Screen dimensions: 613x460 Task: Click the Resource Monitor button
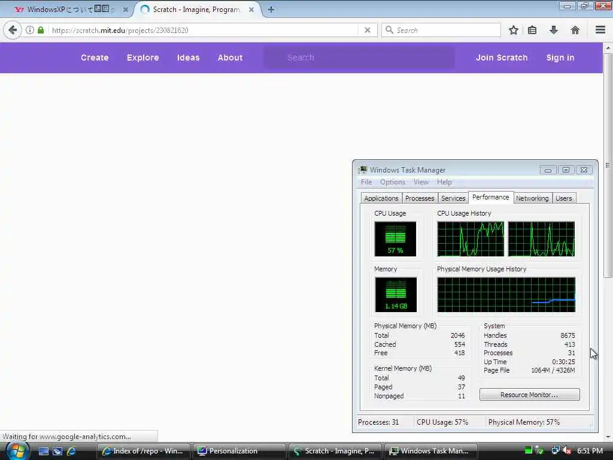point(529,394)
